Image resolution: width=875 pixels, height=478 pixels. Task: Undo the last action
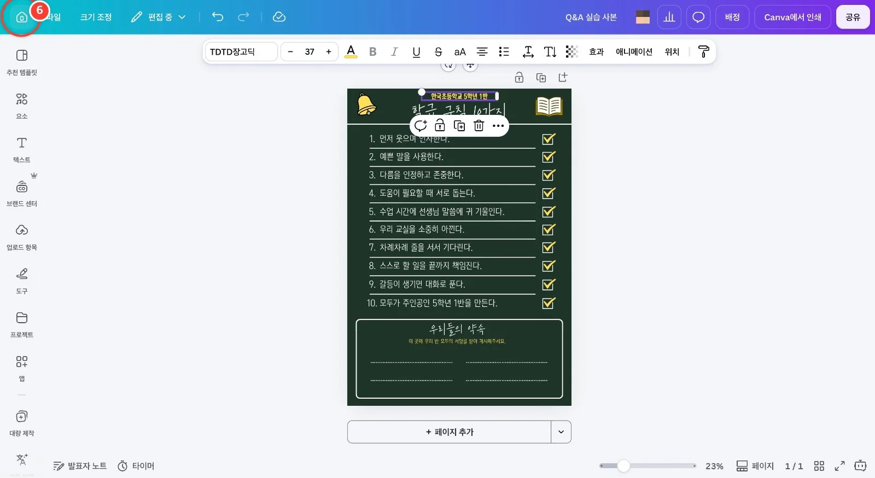pyautogui.click(x=218, y=17)
